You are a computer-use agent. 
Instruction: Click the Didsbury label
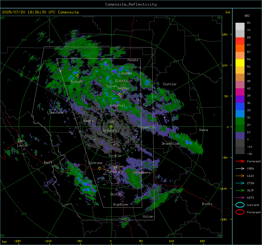click(110, 131)
